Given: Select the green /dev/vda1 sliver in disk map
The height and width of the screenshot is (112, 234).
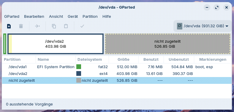Looking at the screenshot, I should point(5,44).
